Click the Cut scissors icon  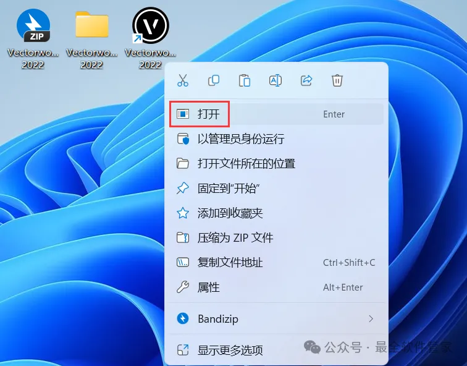183,80
